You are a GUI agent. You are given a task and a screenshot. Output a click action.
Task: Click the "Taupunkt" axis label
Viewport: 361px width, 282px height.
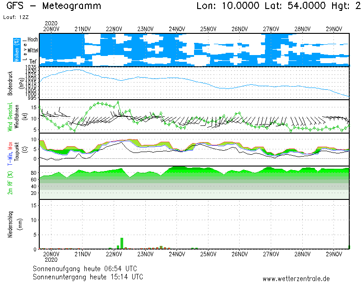pos(17,151)
